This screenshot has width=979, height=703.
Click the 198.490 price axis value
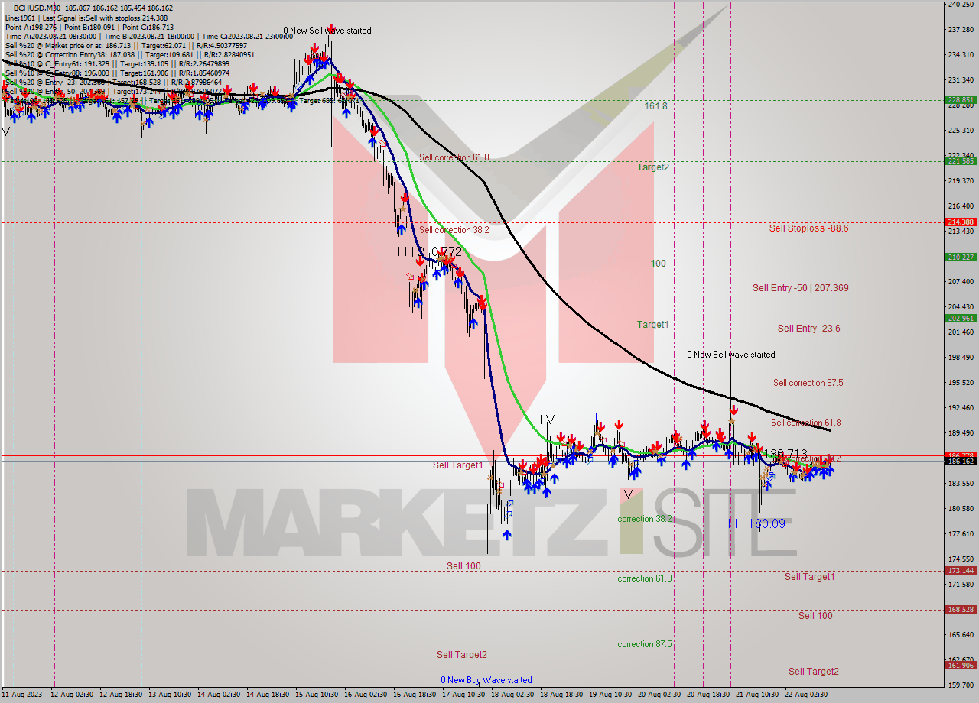coord(961,358)
